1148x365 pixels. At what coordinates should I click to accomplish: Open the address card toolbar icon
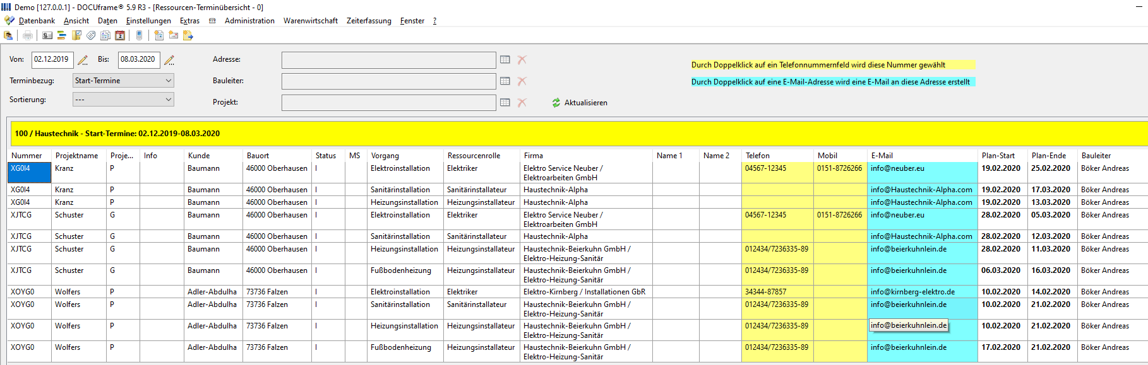47,35
